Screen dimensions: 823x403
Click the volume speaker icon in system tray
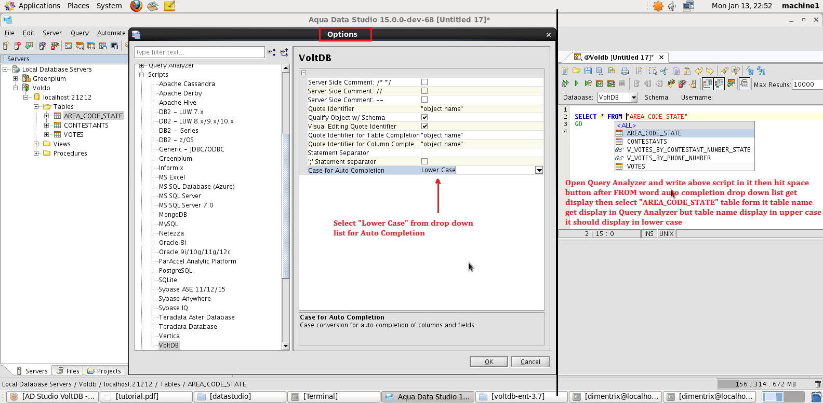(672, 6)
